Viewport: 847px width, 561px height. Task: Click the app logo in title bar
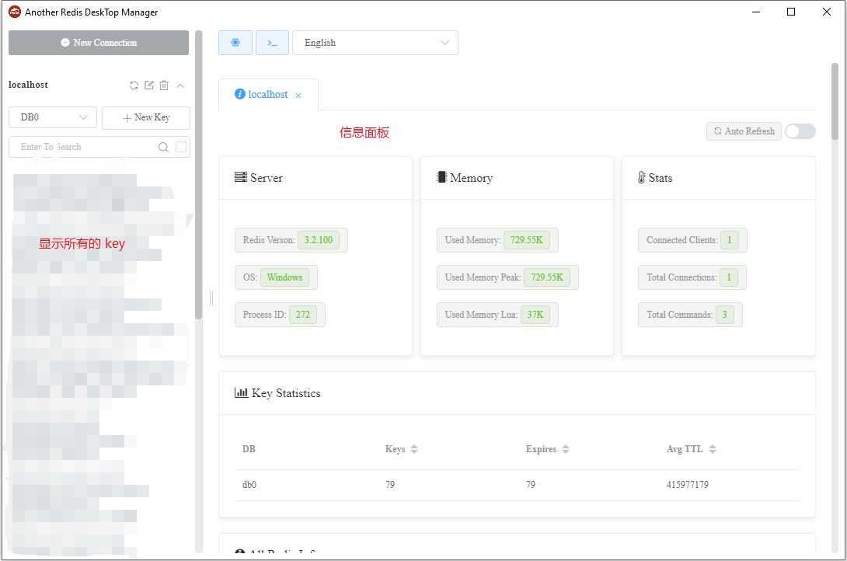click(x=15, y=12)
